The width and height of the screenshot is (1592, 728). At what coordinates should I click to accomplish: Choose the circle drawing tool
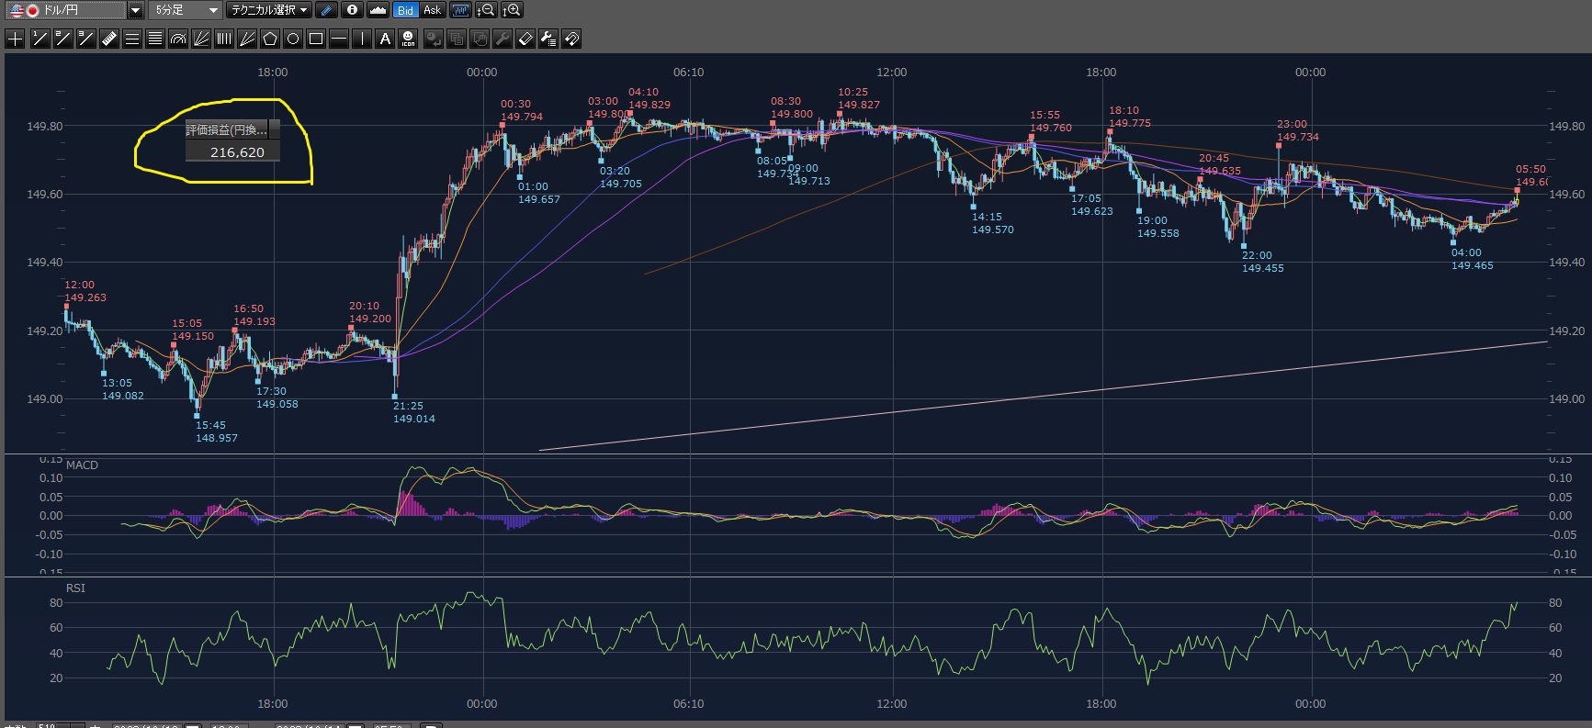pyautogui.click(x=293, y=39)
